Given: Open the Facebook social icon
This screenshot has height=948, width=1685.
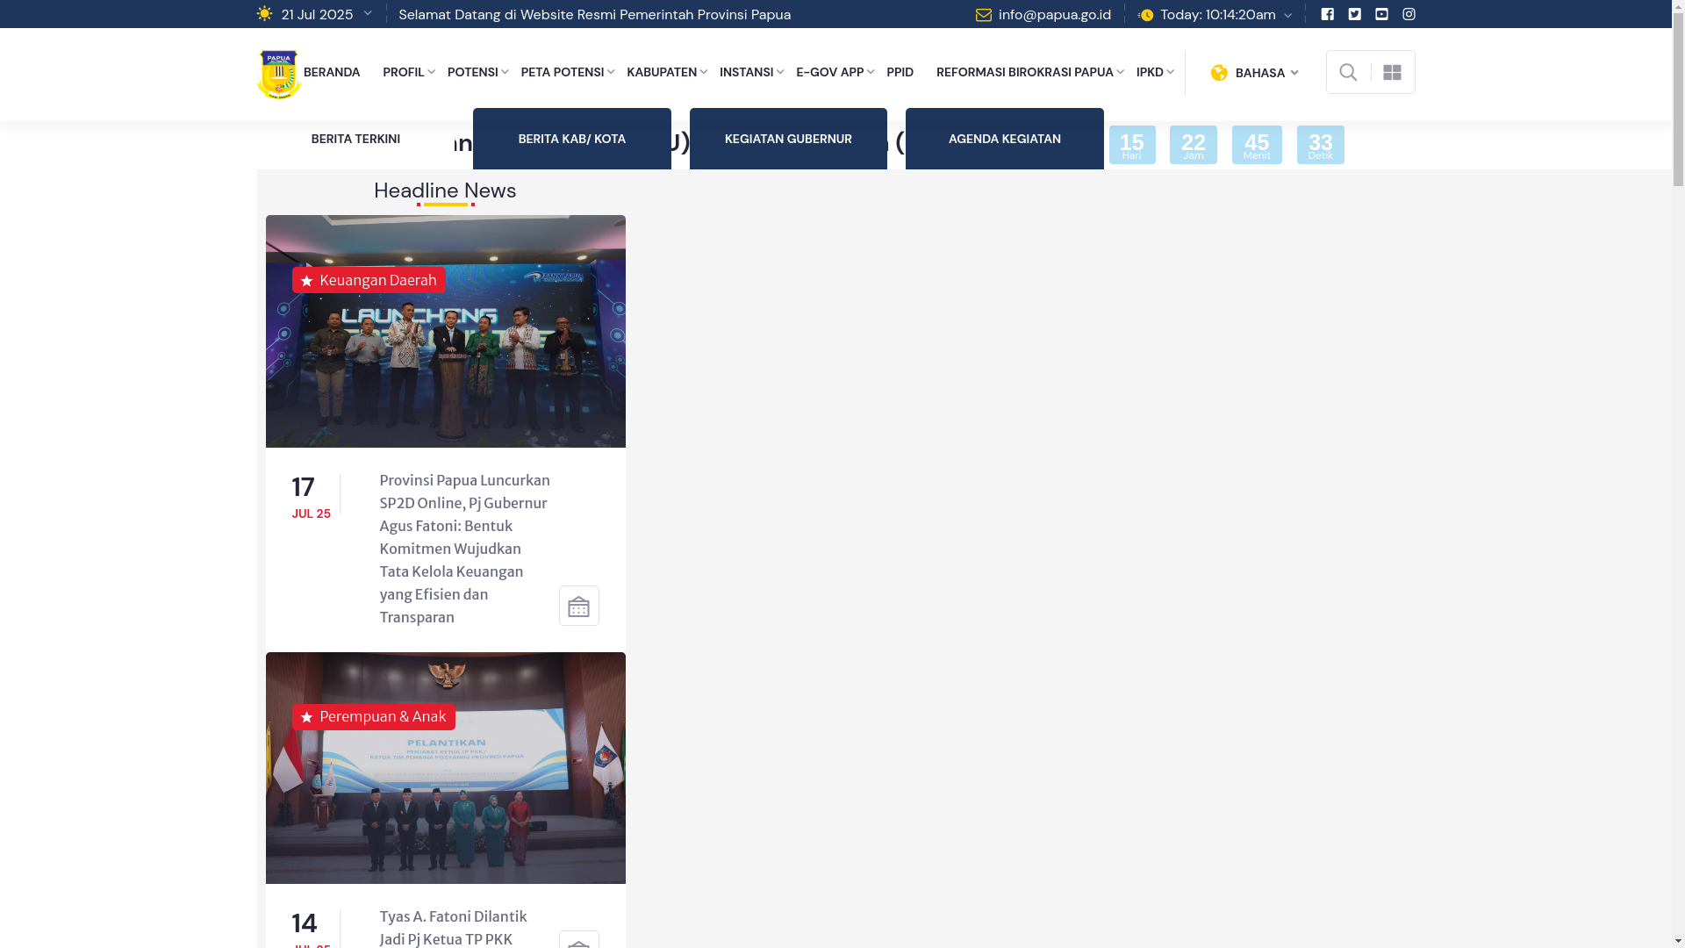Looking at the screenshot, I should [x=1327, y=14].
